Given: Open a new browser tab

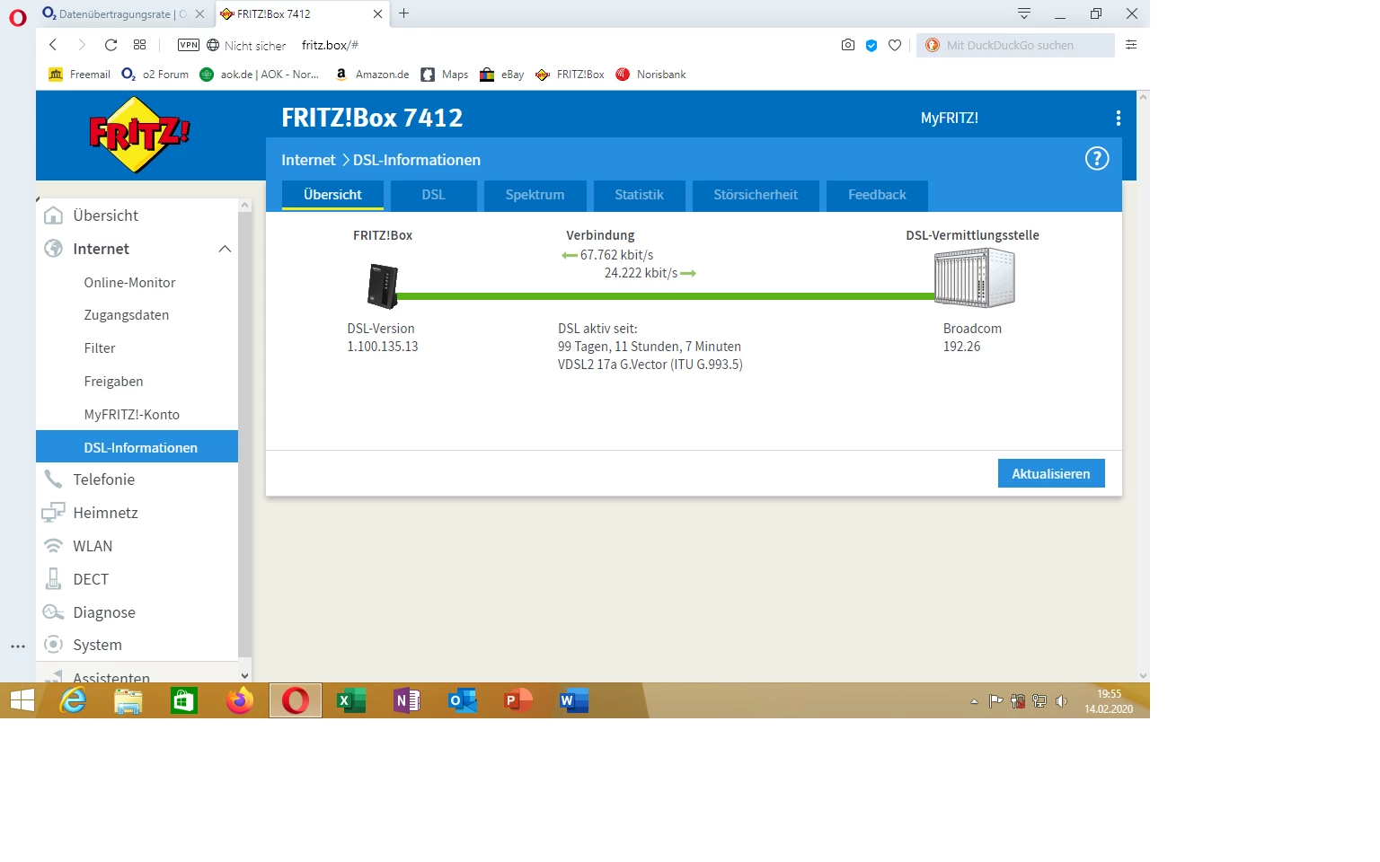Looking at the screenshot, I should (x=404, y=13).
